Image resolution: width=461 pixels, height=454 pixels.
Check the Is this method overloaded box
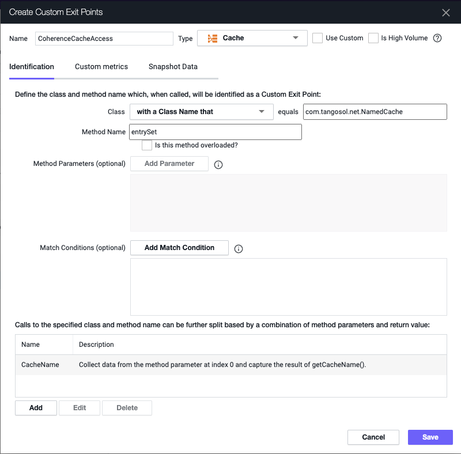(147, 145)
